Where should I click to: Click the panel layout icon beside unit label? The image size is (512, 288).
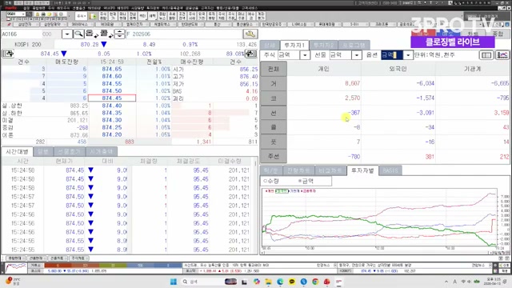486,55
